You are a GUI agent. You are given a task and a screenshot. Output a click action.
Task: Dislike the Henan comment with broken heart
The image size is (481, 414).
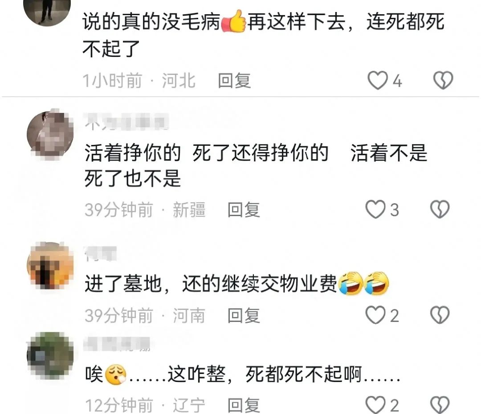[x=440, y=315]
